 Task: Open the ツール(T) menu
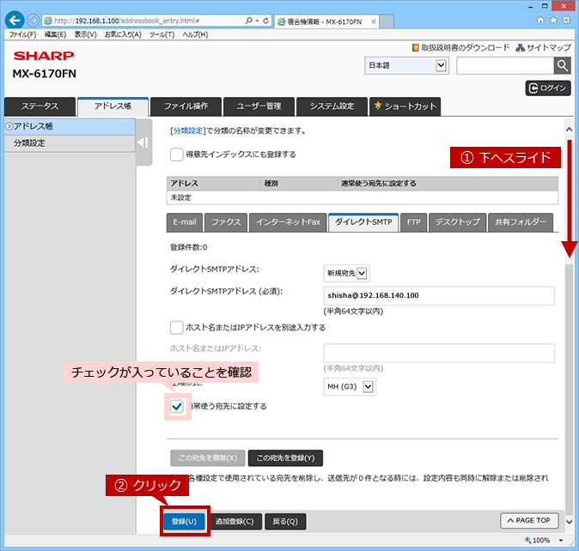click(162, 34)
